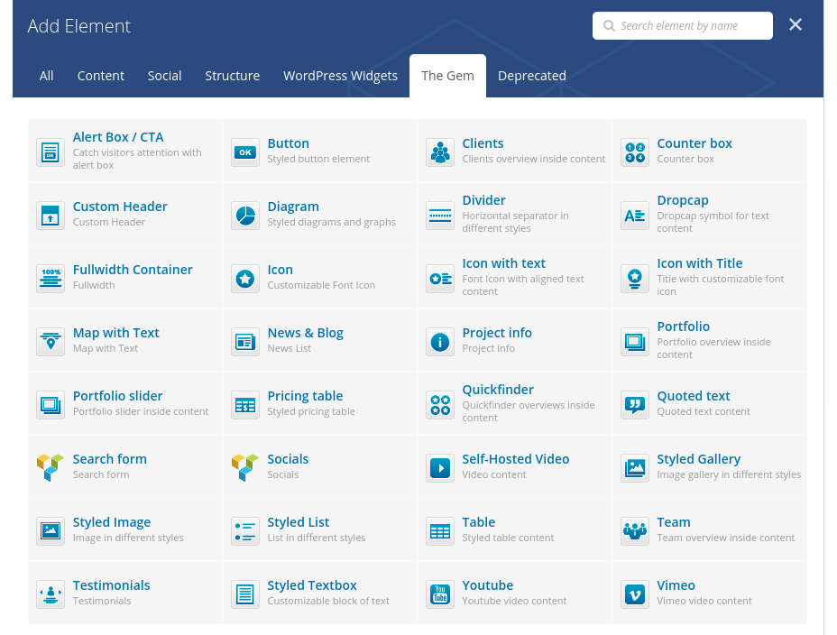Click the Vimeo element icon

tap(635, 594)
